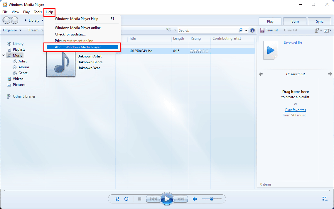Viewport: 334px width, 209px height.
Task: Click Clear list
Action: pyautogui.click(x=291, y=30)
